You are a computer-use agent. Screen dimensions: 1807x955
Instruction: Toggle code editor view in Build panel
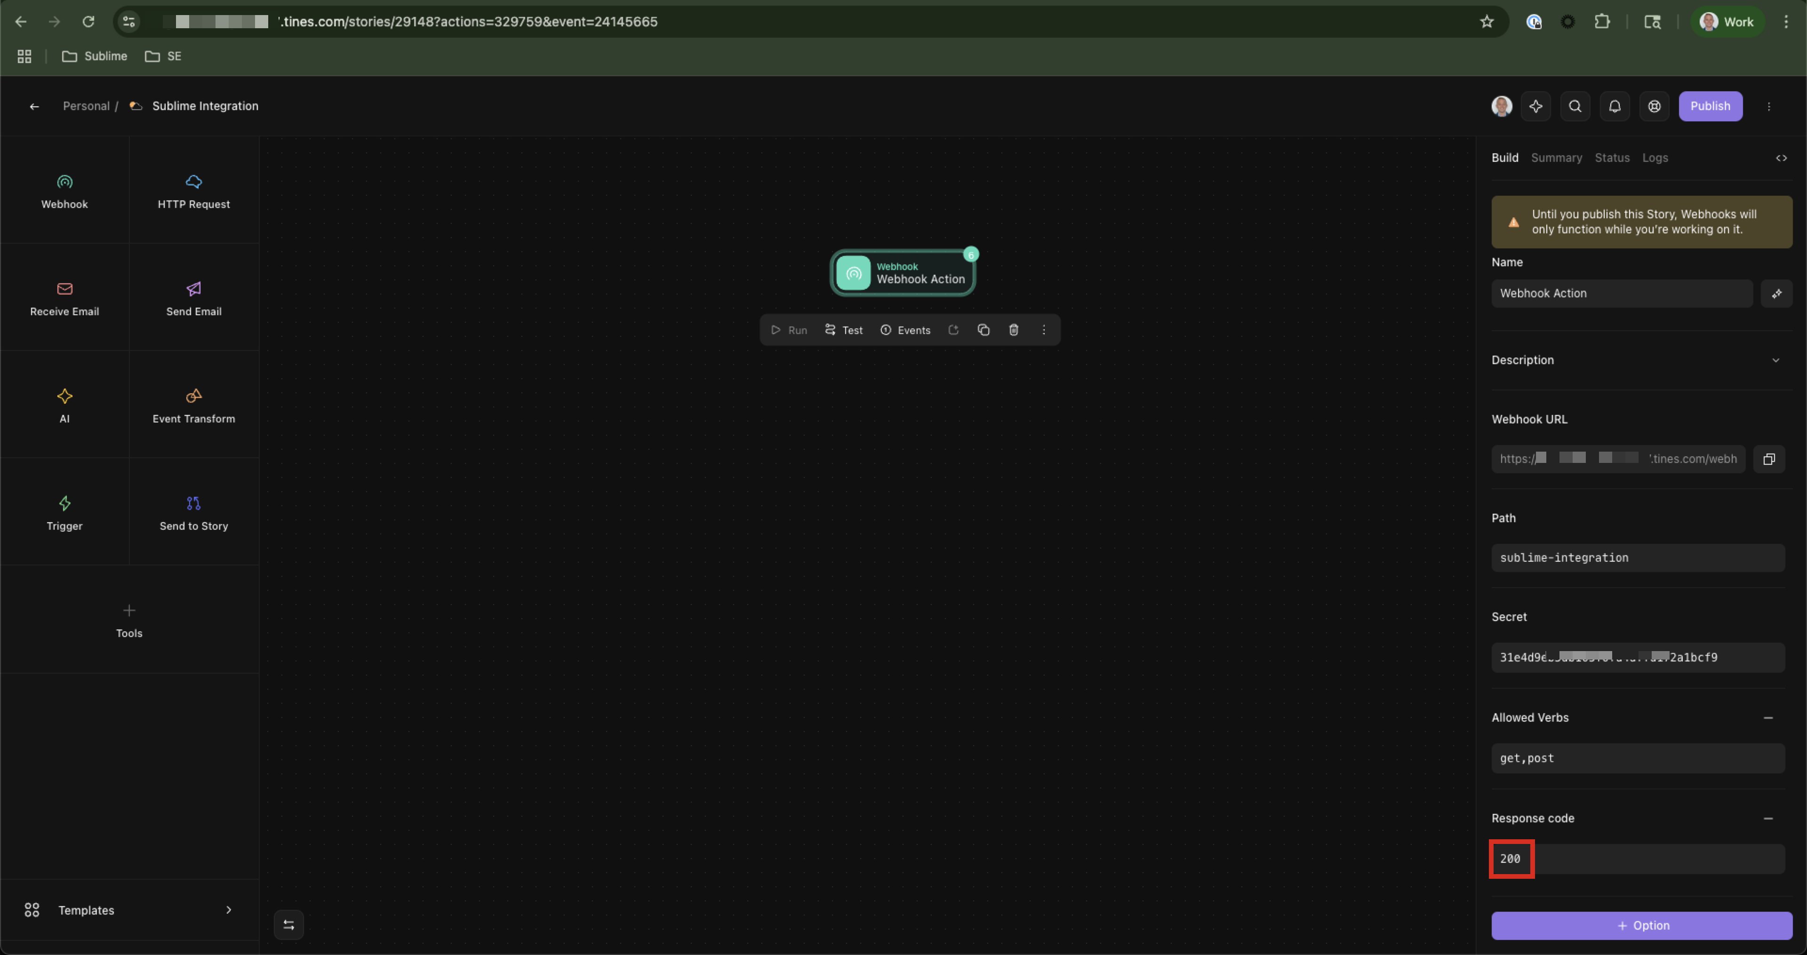click(1781, 159)
